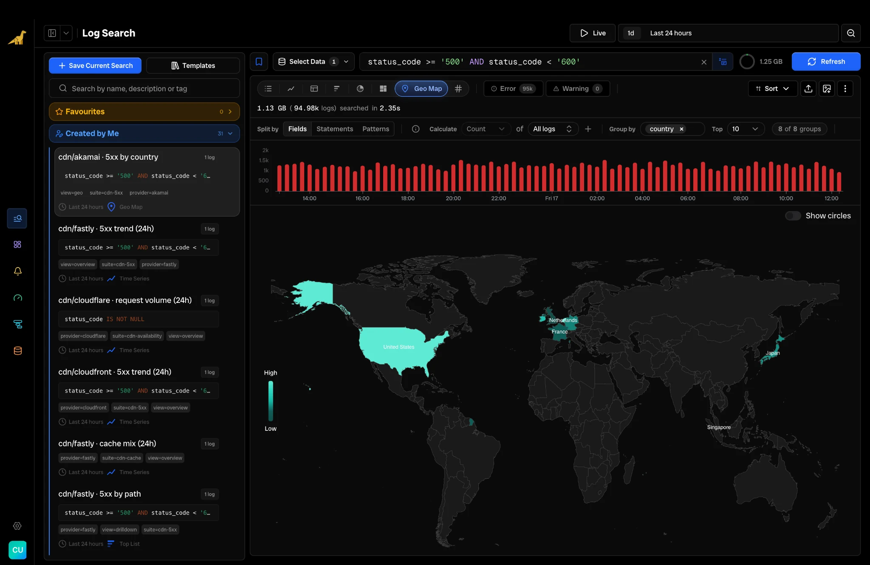Switch to the Statements tab
The image size is (870, 565).
335,129
